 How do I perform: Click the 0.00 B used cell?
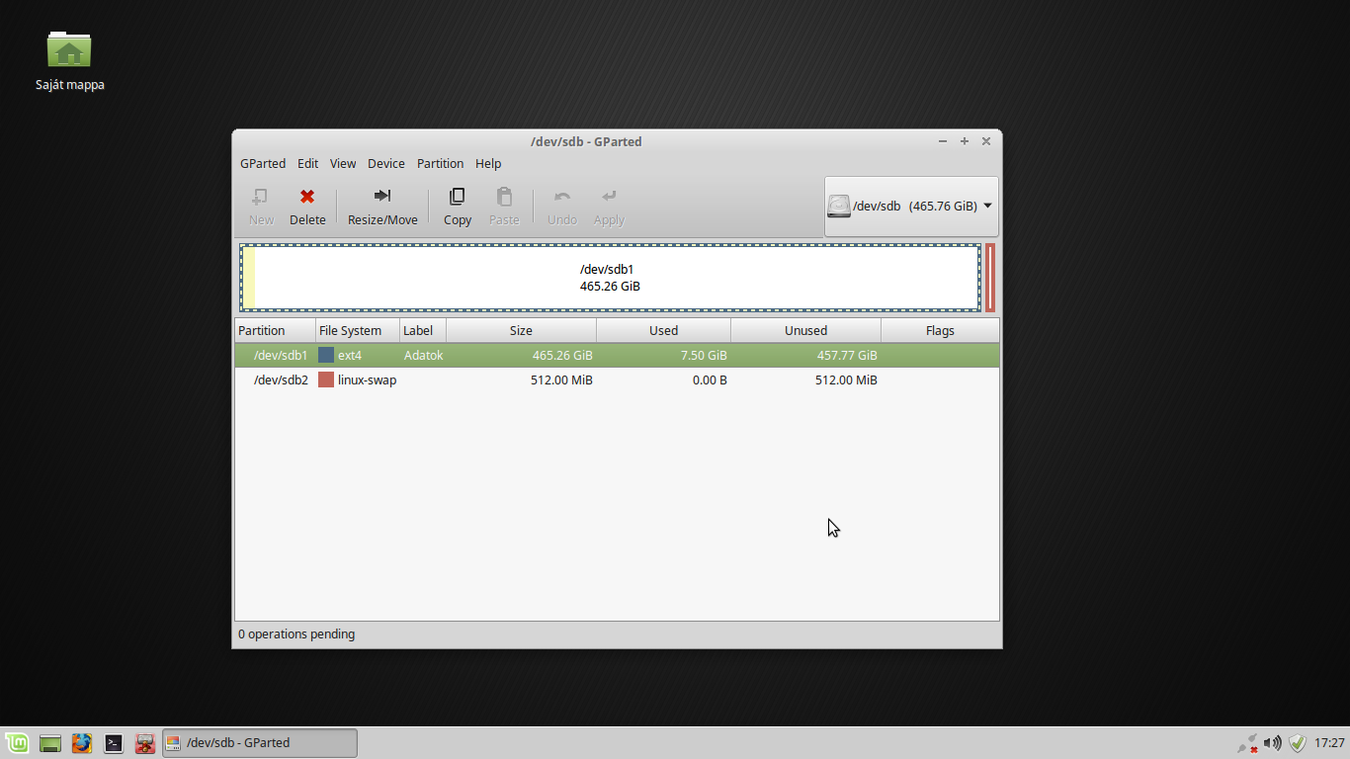[x=710, y=379]
